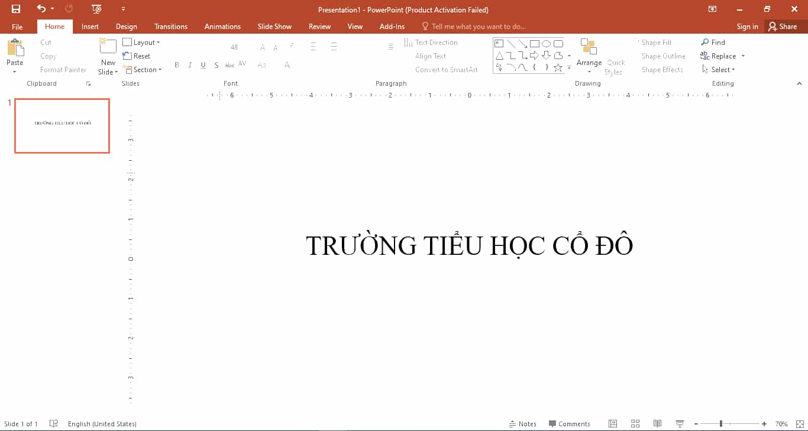Select the Arrow line shape

(x=522, y=44)
